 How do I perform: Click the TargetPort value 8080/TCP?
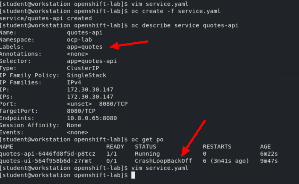(x=81, y=111)
